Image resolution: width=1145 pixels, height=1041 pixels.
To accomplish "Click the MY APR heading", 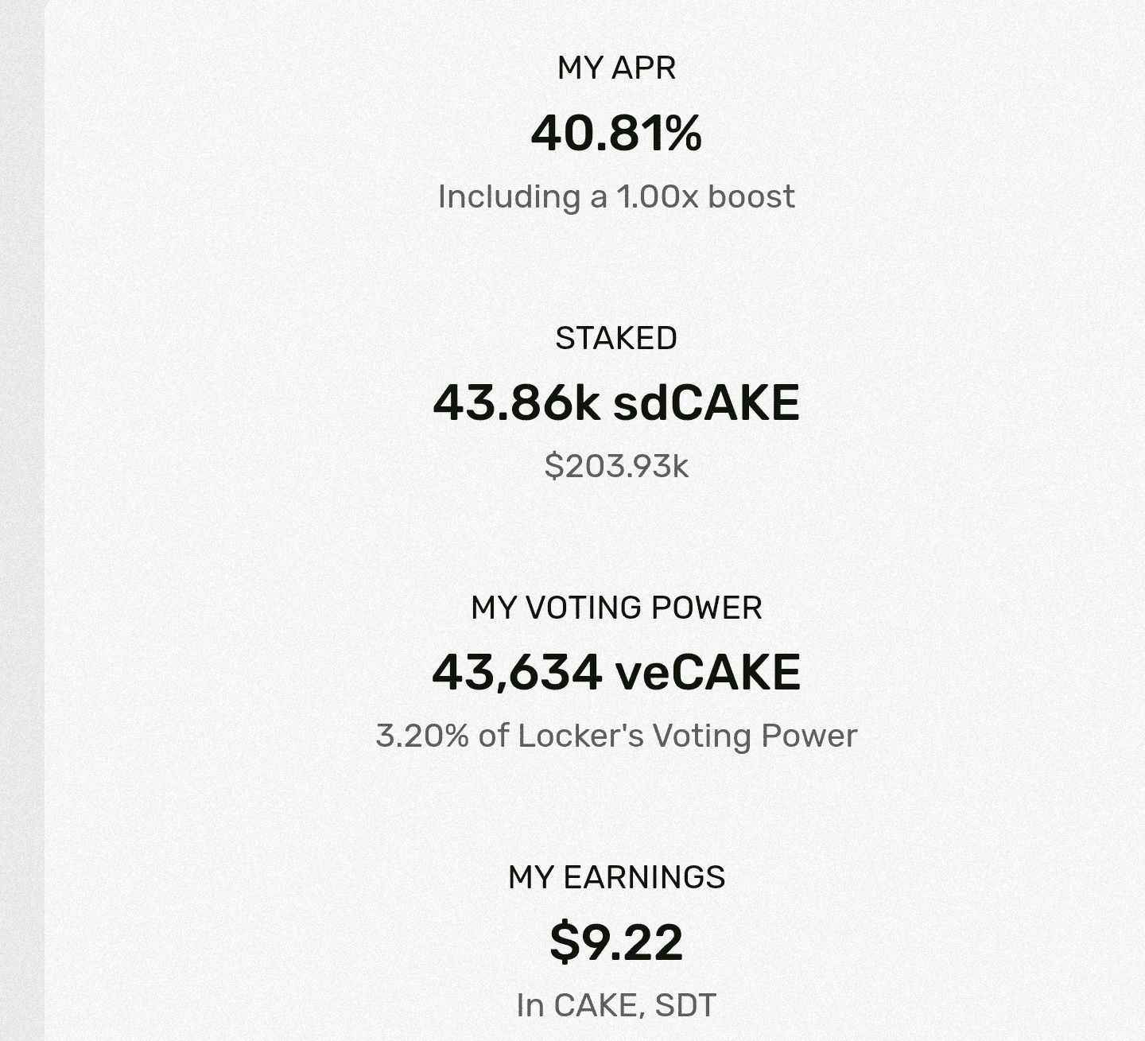I will (616, 68).
